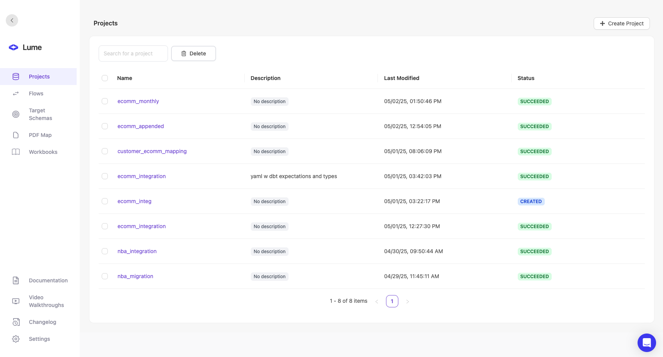The height and width of the screenshot is (357, 663).
Task: Click the Last Modified column header
Action: point(401,78)
